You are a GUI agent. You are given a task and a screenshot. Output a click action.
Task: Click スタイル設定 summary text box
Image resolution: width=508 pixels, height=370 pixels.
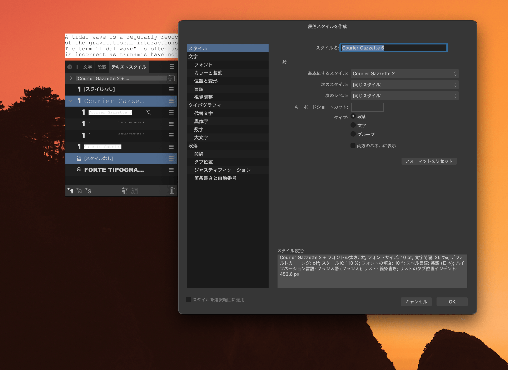tap(372, 271)
